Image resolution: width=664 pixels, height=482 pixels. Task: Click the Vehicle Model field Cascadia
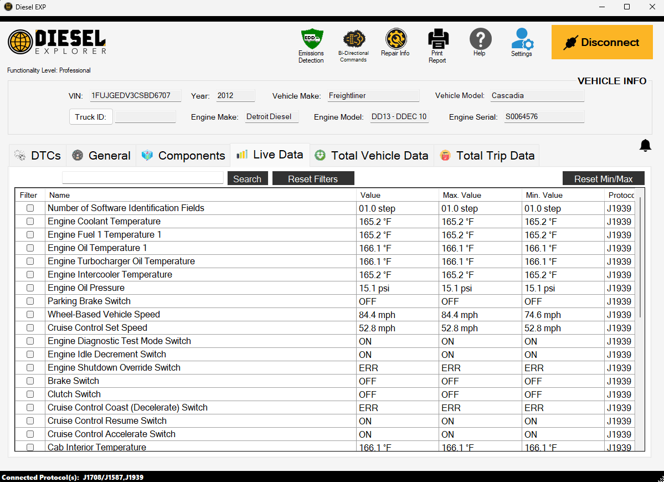click(x=537, y=96)
